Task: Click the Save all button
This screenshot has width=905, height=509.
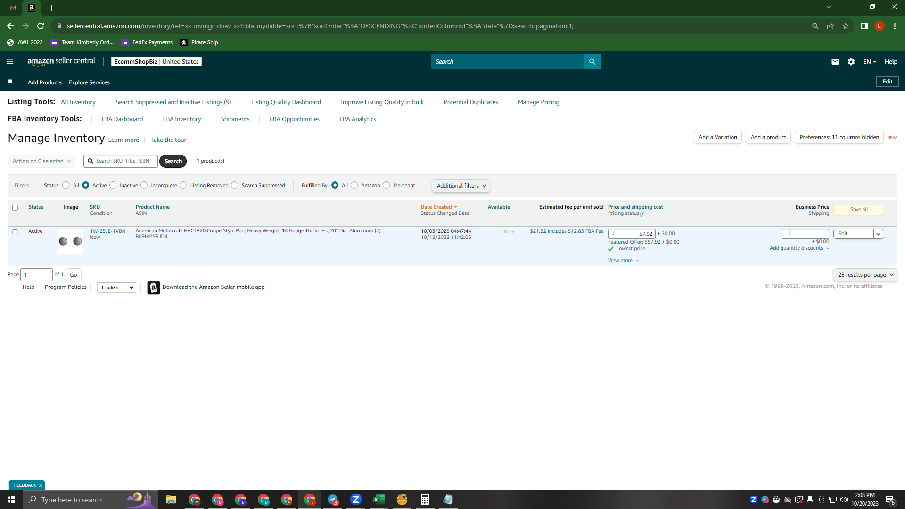Action: (859, 210)
